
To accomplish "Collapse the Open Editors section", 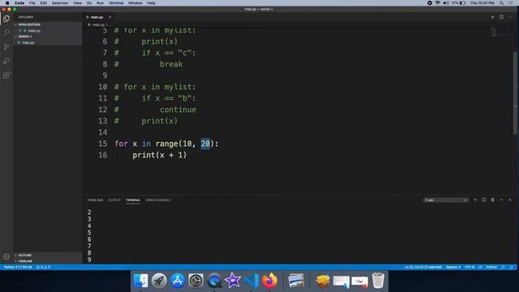I will point(29,24).
